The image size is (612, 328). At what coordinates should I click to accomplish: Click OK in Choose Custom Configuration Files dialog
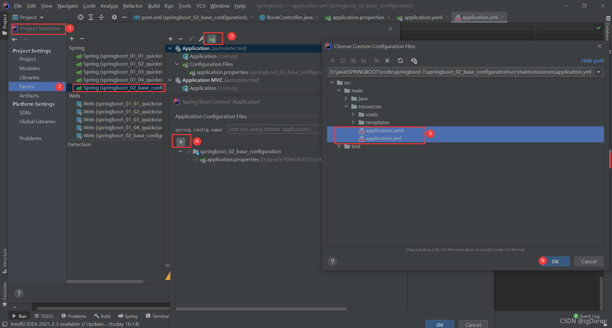[x=555, y=261]
